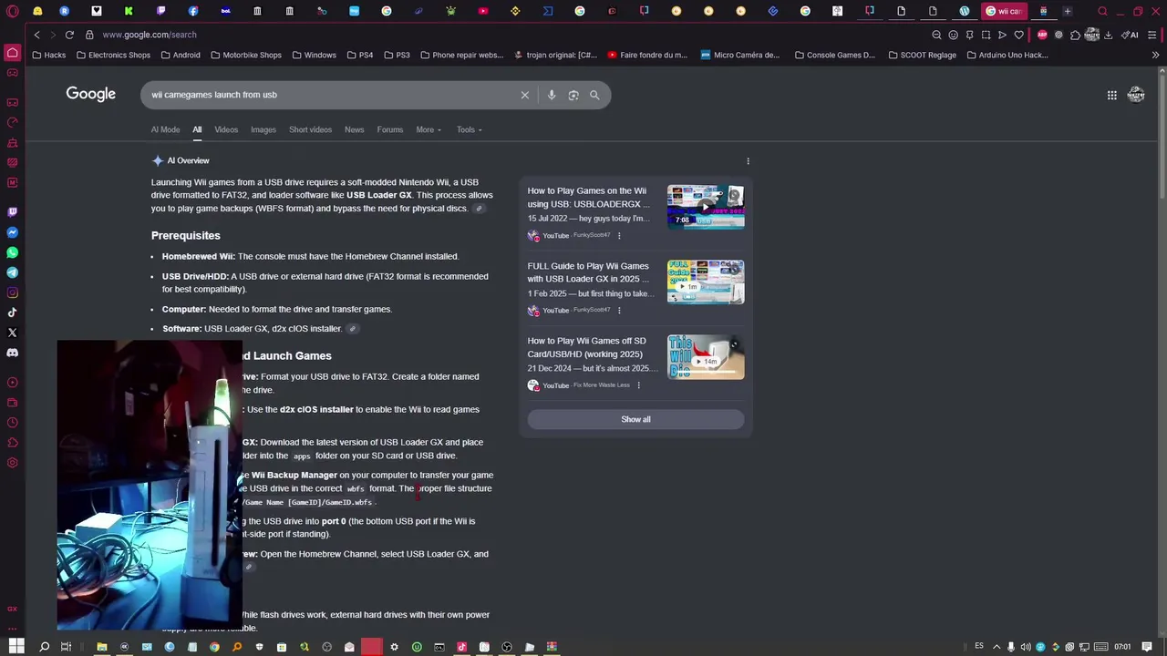Open the Motorbike Shops bookmark folder
The image size is (1167, 656).
[246, 55]
